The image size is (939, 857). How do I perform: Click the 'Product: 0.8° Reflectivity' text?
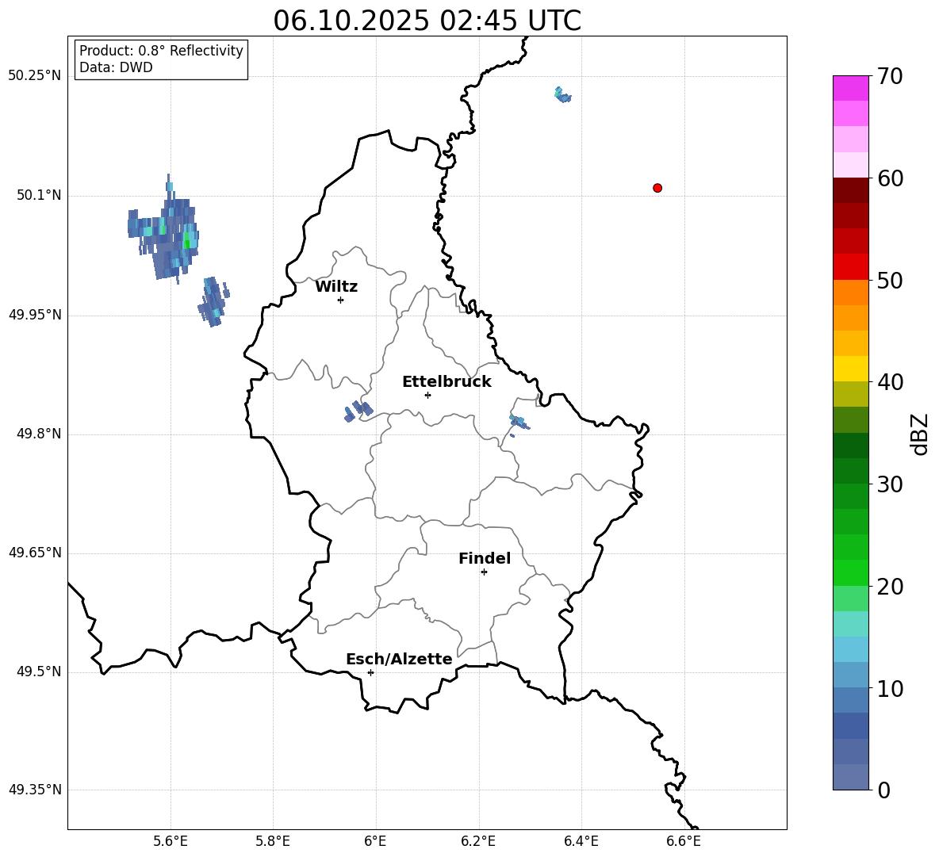pyautogui.click(x=161, y=51)
